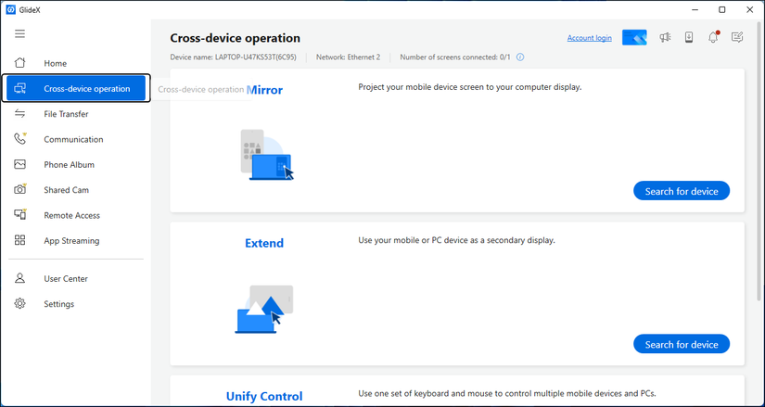Search for device under Mirror
The width and height of the screenshot is (765, 407).
682,191
